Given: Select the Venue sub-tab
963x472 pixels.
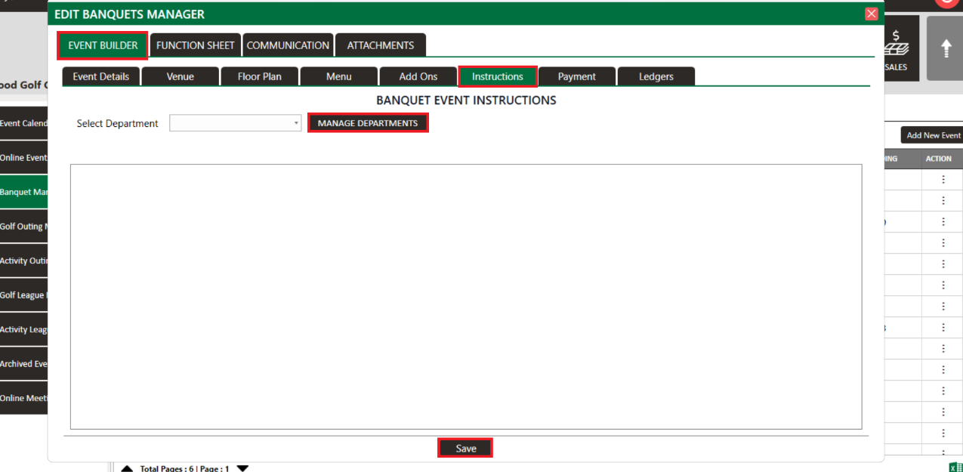Looking at the screenshot, I should [x=180, y=76].
